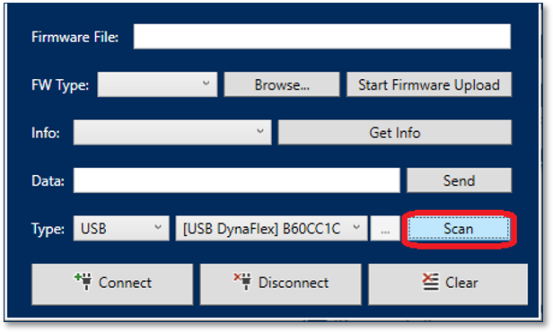Scan for devices with the Scan button

click(x=459, y=229)
